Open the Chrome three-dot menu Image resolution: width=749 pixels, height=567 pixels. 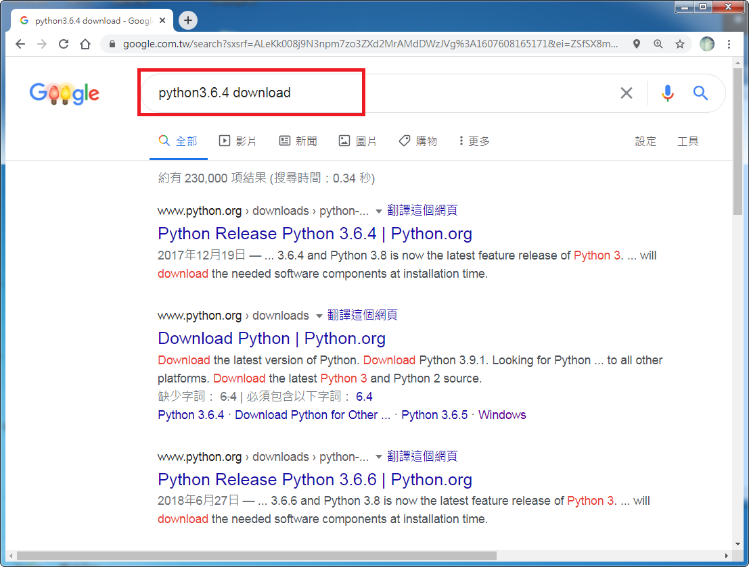coord(729,44)
